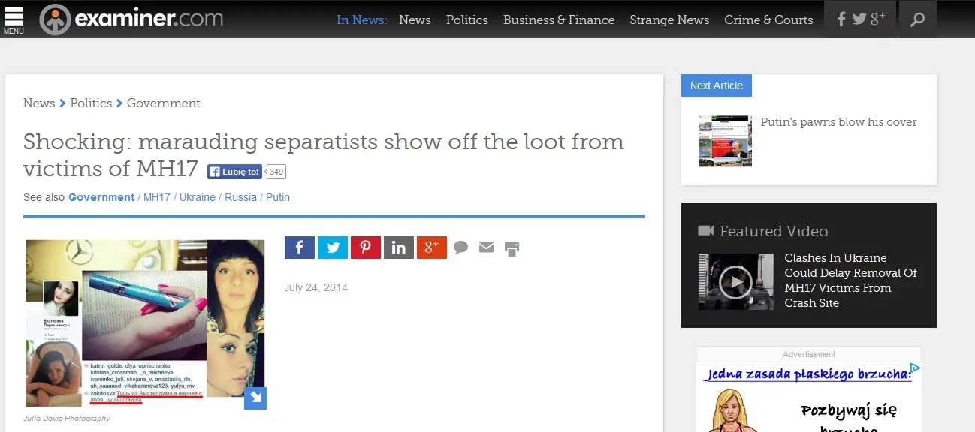Image resolution: width=975 pixels, height=432 pixels.
Task: Play the Featured Video
Action: pyautogui.click(x=735, y=282)
